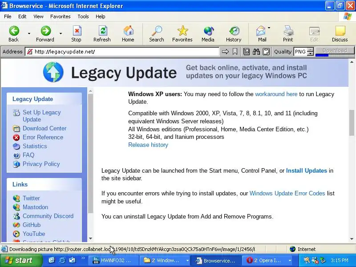This screenshot has height=267, width=356.
Task: Click the sidebar scroll down arrow
Action: point(90,239)
